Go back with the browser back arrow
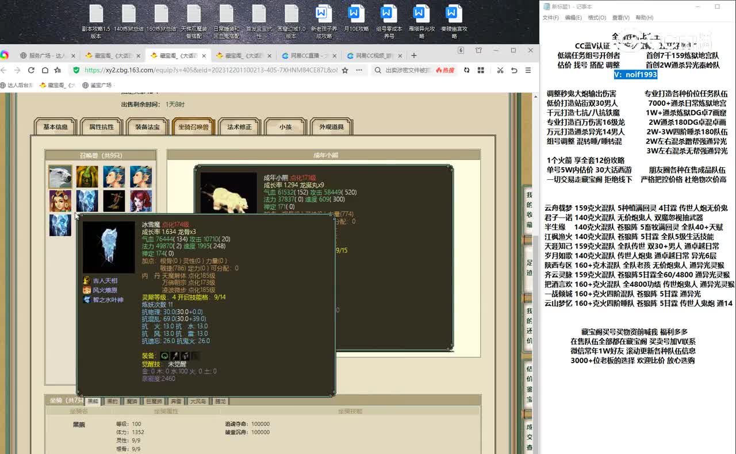 click(x=2, y=70)
